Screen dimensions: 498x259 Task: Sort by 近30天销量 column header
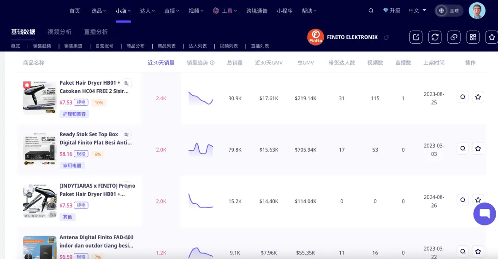pyautogui.click(x=161, y=63)
